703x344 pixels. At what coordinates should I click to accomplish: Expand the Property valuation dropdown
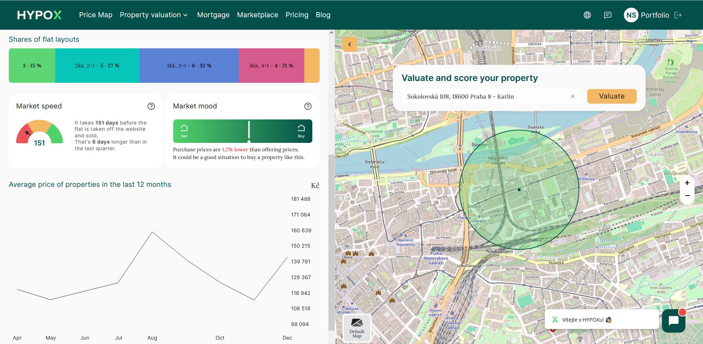click(154, 15)
